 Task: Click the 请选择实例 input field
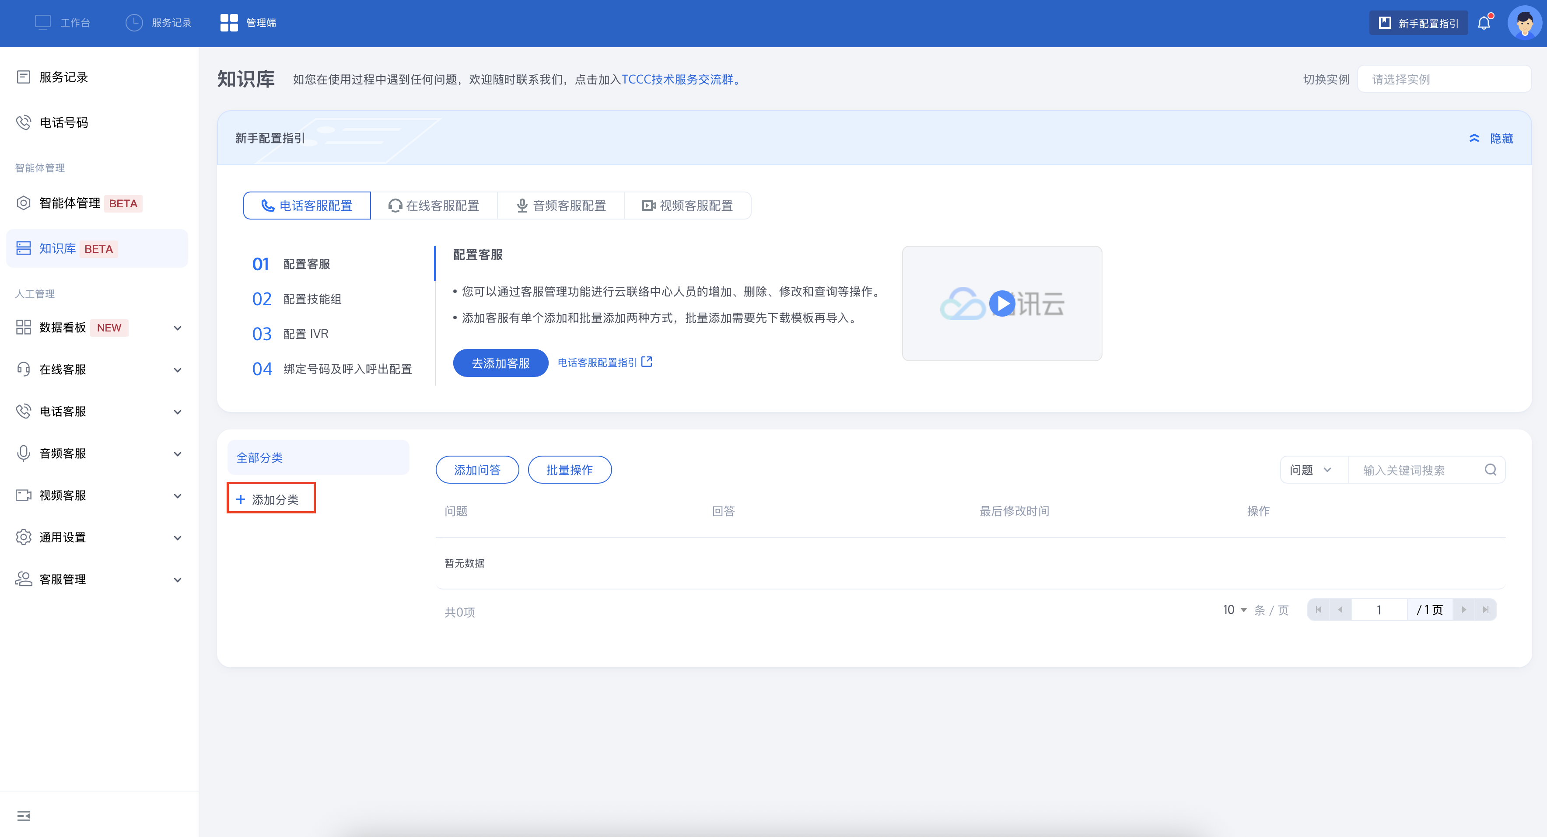tap(1443, 79)
